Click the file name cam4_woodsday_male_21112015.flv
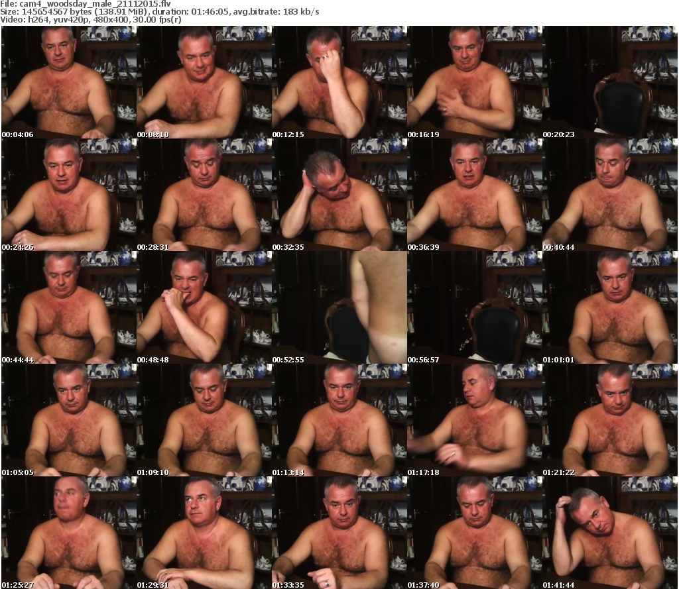The height and width of the screenshot is (589, 679). 95,4
